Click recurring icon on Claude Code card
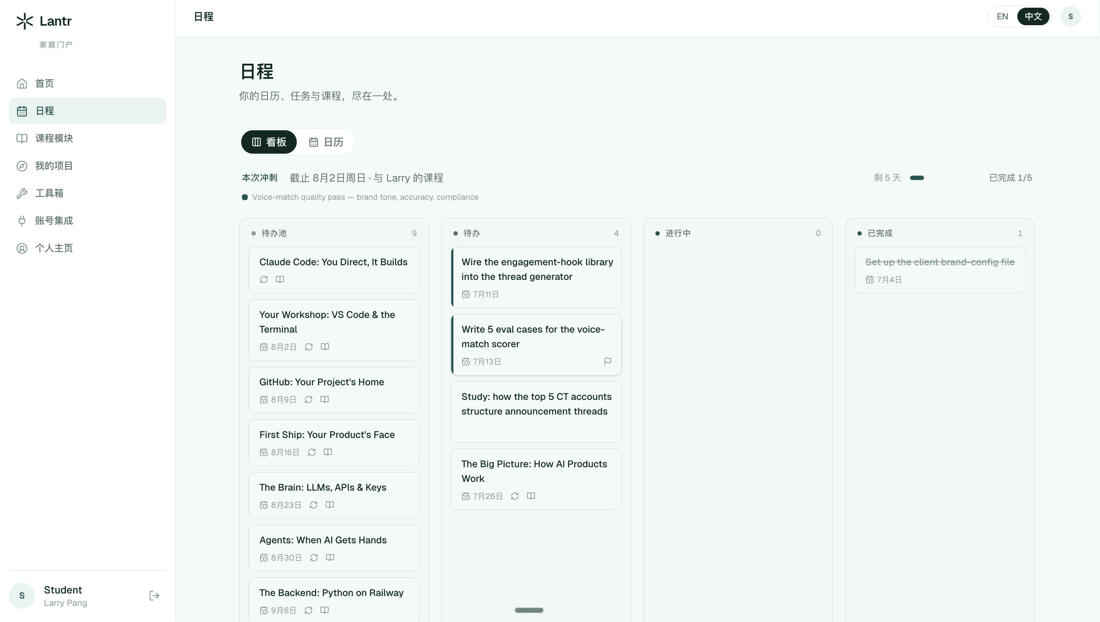This screenshot has height=622, width=1100. pyautogui.click(x=263, y=280)
